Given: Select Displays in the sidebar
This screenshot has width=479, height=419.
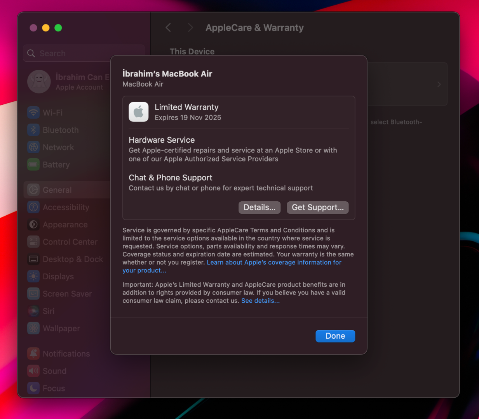Looking at the screenshot, I should click(66, 276).
